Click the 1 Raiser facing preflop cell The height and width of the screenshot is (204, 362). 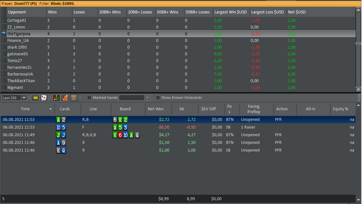pos(248,127)
